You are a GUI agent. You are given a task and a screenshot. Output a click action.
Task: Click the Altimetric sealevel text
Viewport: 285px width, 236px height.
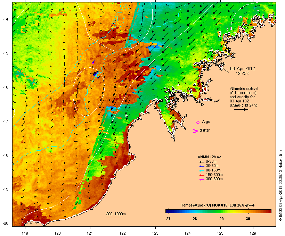point(244,88)
